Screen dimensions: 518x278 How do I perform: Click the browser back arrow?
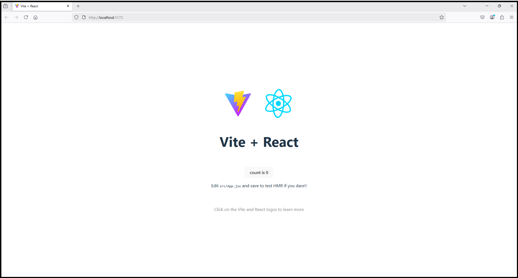tap(6, 17)
